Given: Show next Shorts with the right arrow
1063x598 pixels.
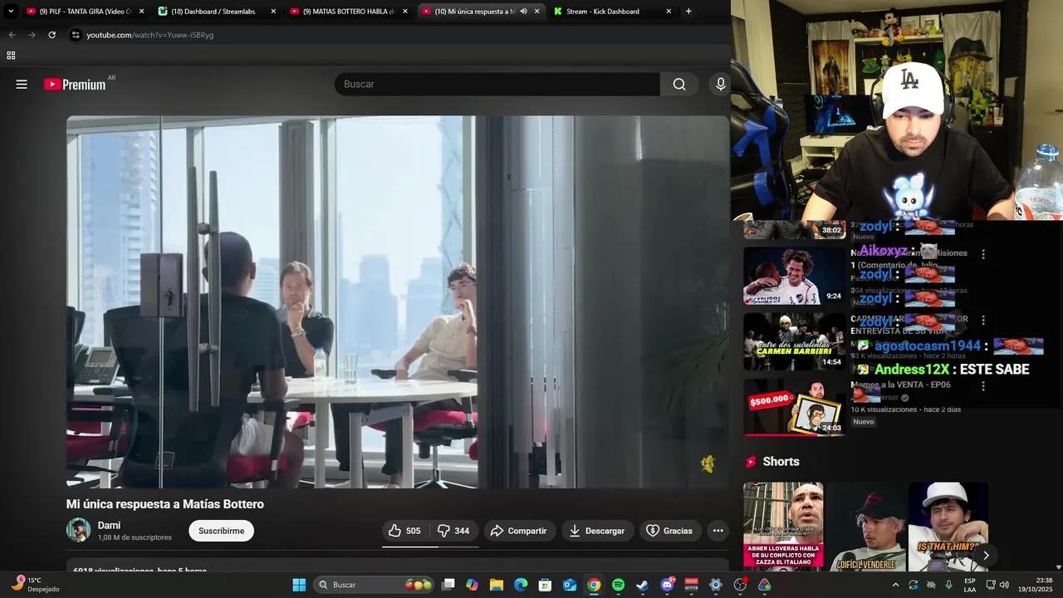Looking at the screenshot, I should tap(986, 555).
